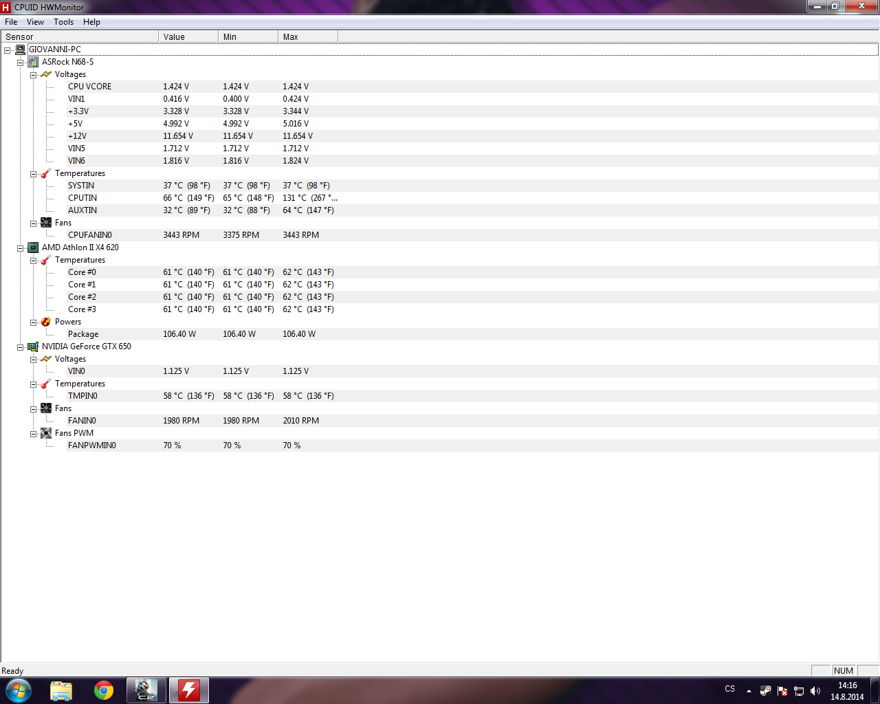Click the show desktop button

tap(875, 691)
